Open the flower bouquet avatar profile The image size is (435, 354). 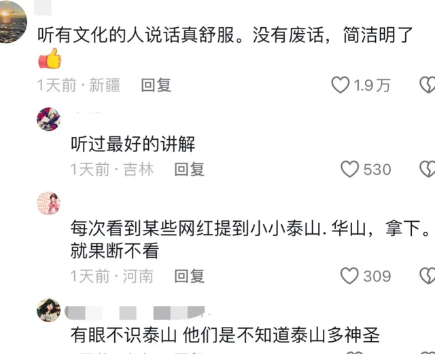pyautogui.click(x=48, y=119)
